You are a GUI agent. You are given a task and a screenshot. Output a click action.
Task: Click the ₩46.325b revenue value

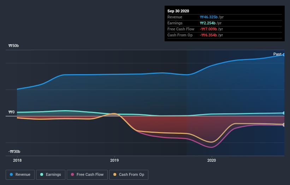(209, 17)
